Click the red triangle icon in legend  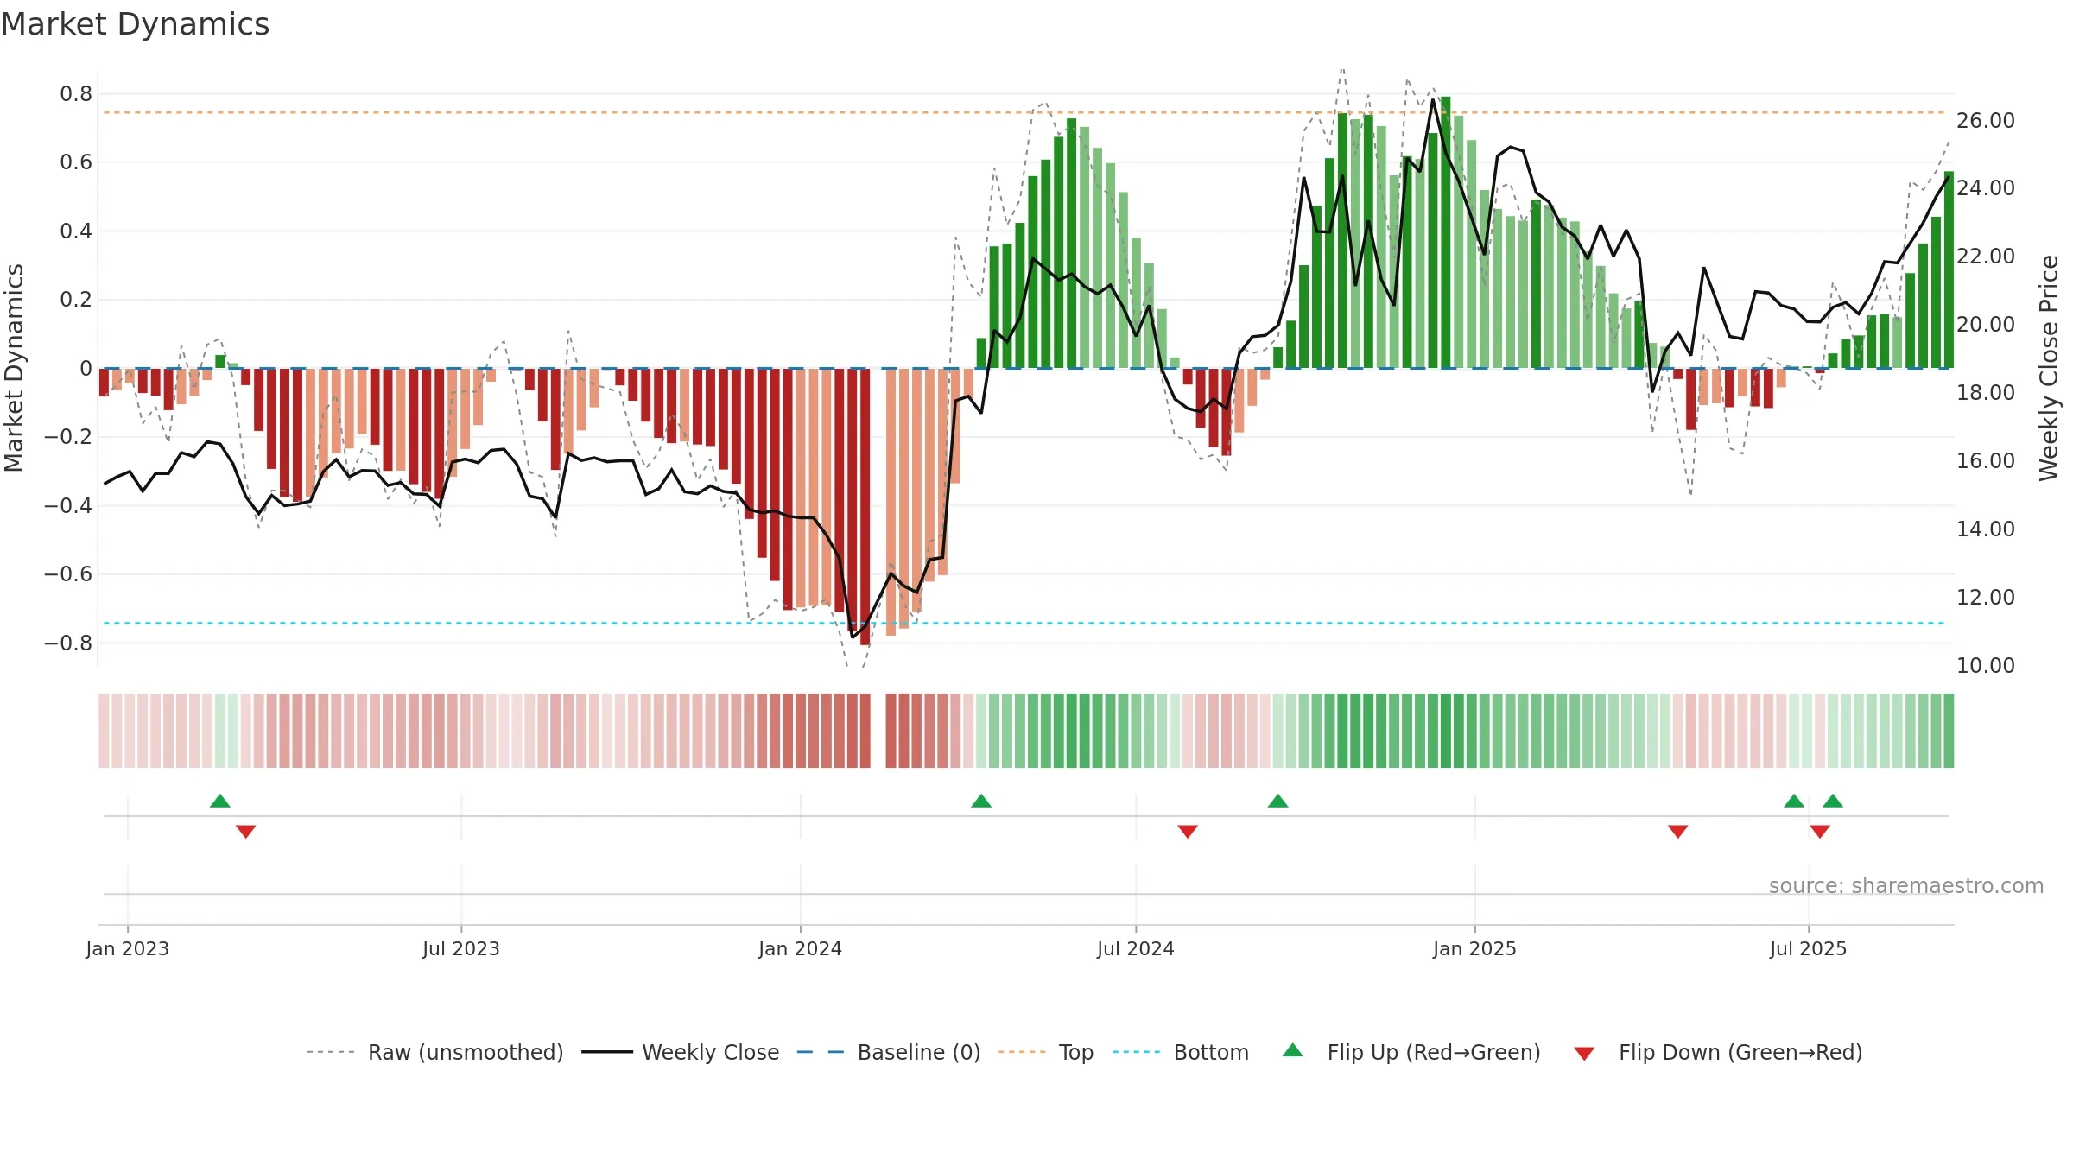click(1584, 1054)
